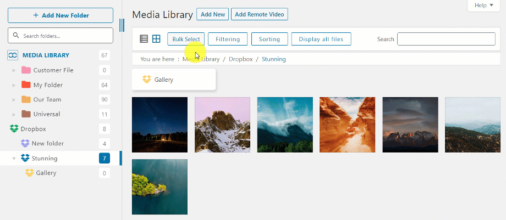Select the orange canyon thumbnail
The image size is (506, 220).
coord(348,125)
